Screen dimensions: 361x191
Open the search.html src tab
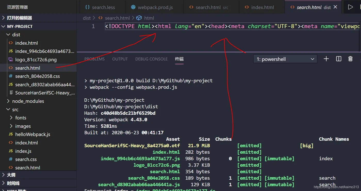click(x=209, y=7)
